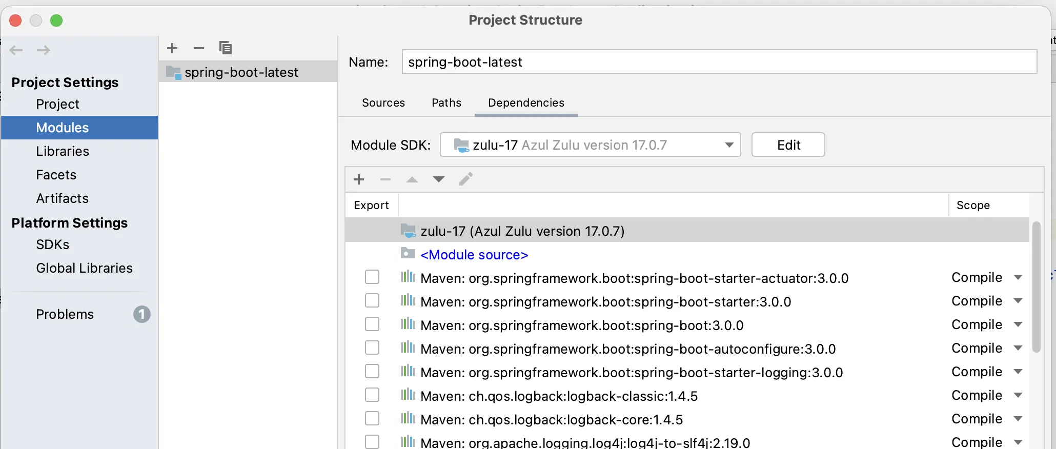Screen dimensions: 1056x449
Task: Click the Problems count badge
Action: click(141, 314)
